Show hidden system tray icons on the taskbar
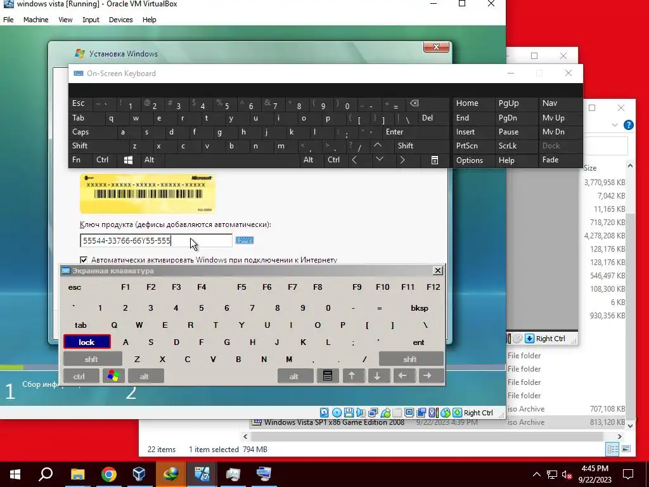 click(536, 474)
